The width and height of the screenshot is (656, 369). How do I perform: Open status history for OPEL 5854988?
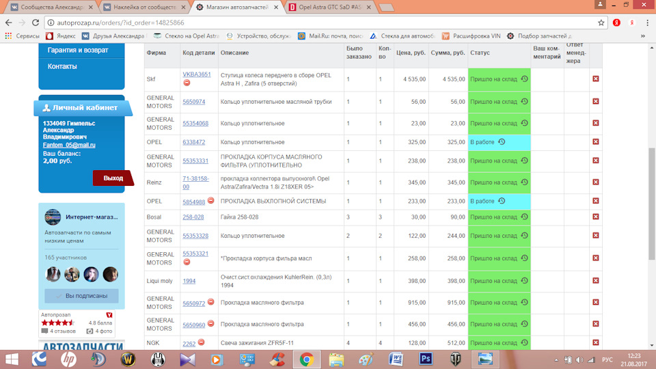coord(502,201)
